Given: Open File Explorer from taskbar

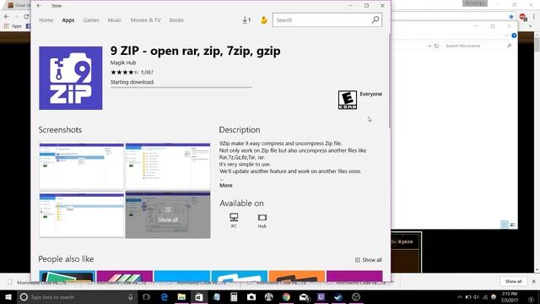Looking at the screenshot, I should click(x=181, y=297).
